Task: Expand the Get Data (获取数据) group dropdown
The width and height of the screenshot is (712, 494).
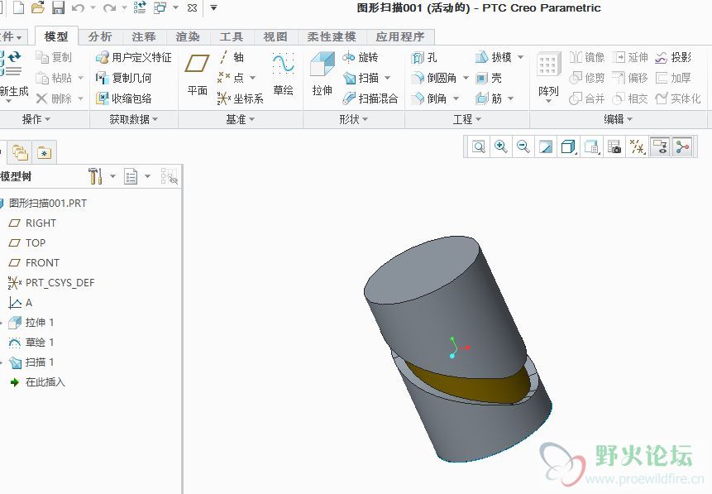Action: tap(133, 119)
